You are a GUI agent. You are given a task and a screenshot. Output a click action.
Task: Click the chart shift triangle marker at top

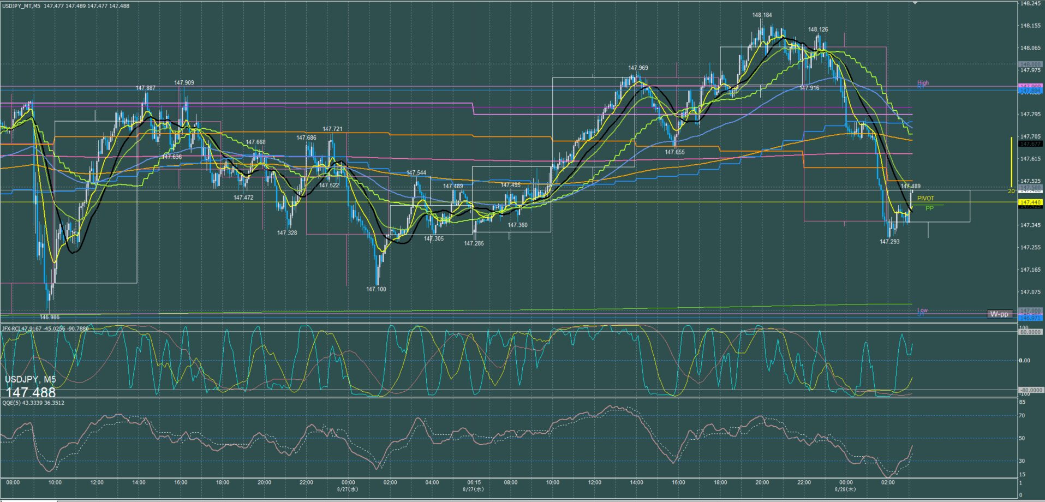coord(915,3)
